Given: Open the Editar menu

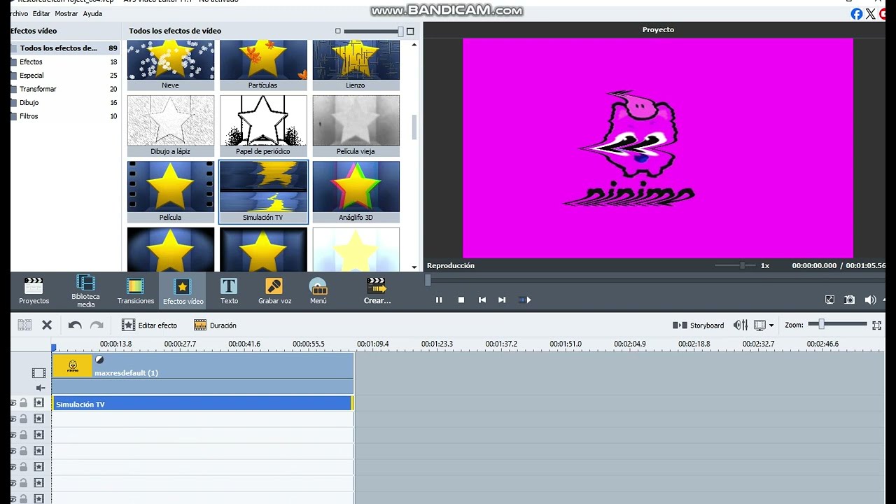Looking at the screenshot, I should point(41,13).
